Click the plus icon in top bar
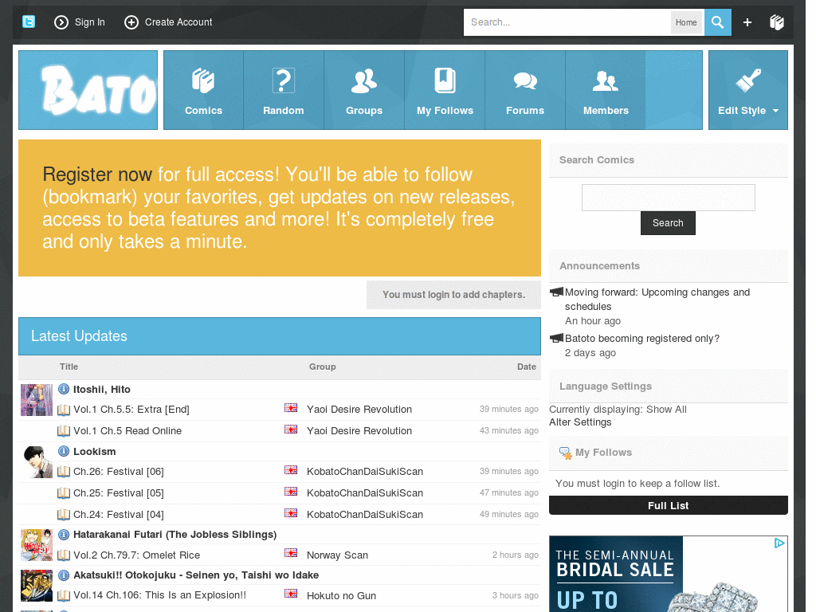This screenshot has height=612, width=816. [747, 22]
